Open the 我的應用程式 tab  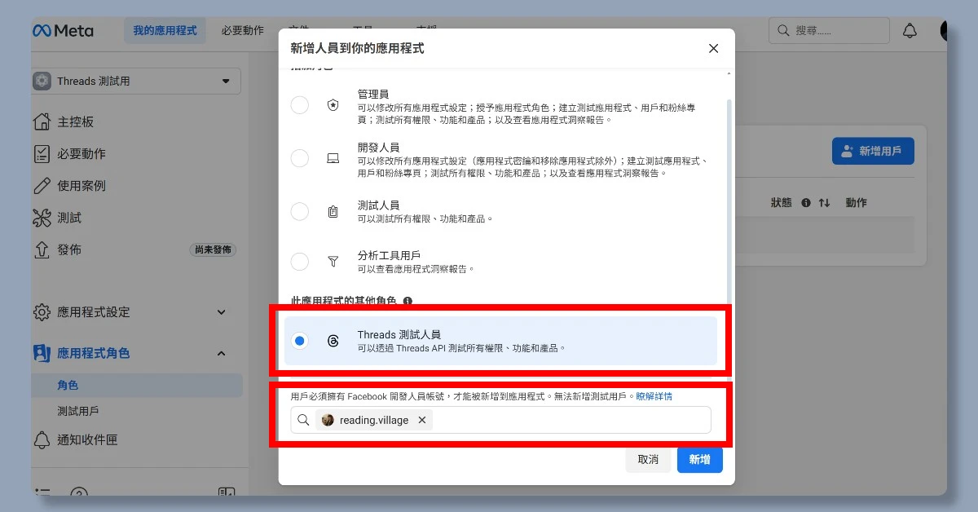tap(165, 30)
